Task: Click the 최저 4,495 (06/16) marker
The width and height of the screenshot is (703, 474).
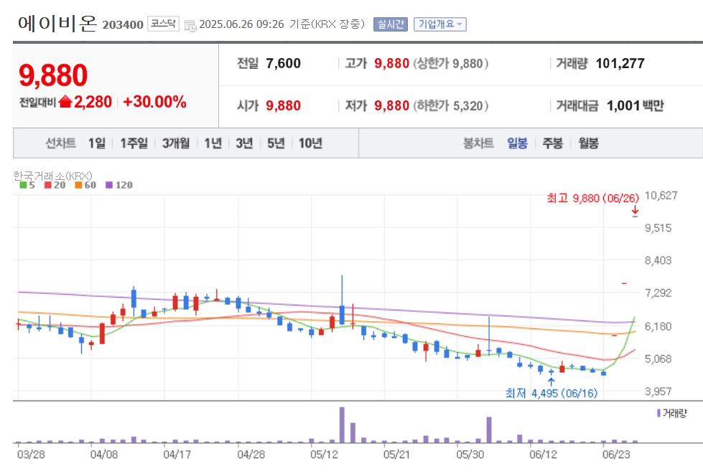Action: click(x=551, y=393)
